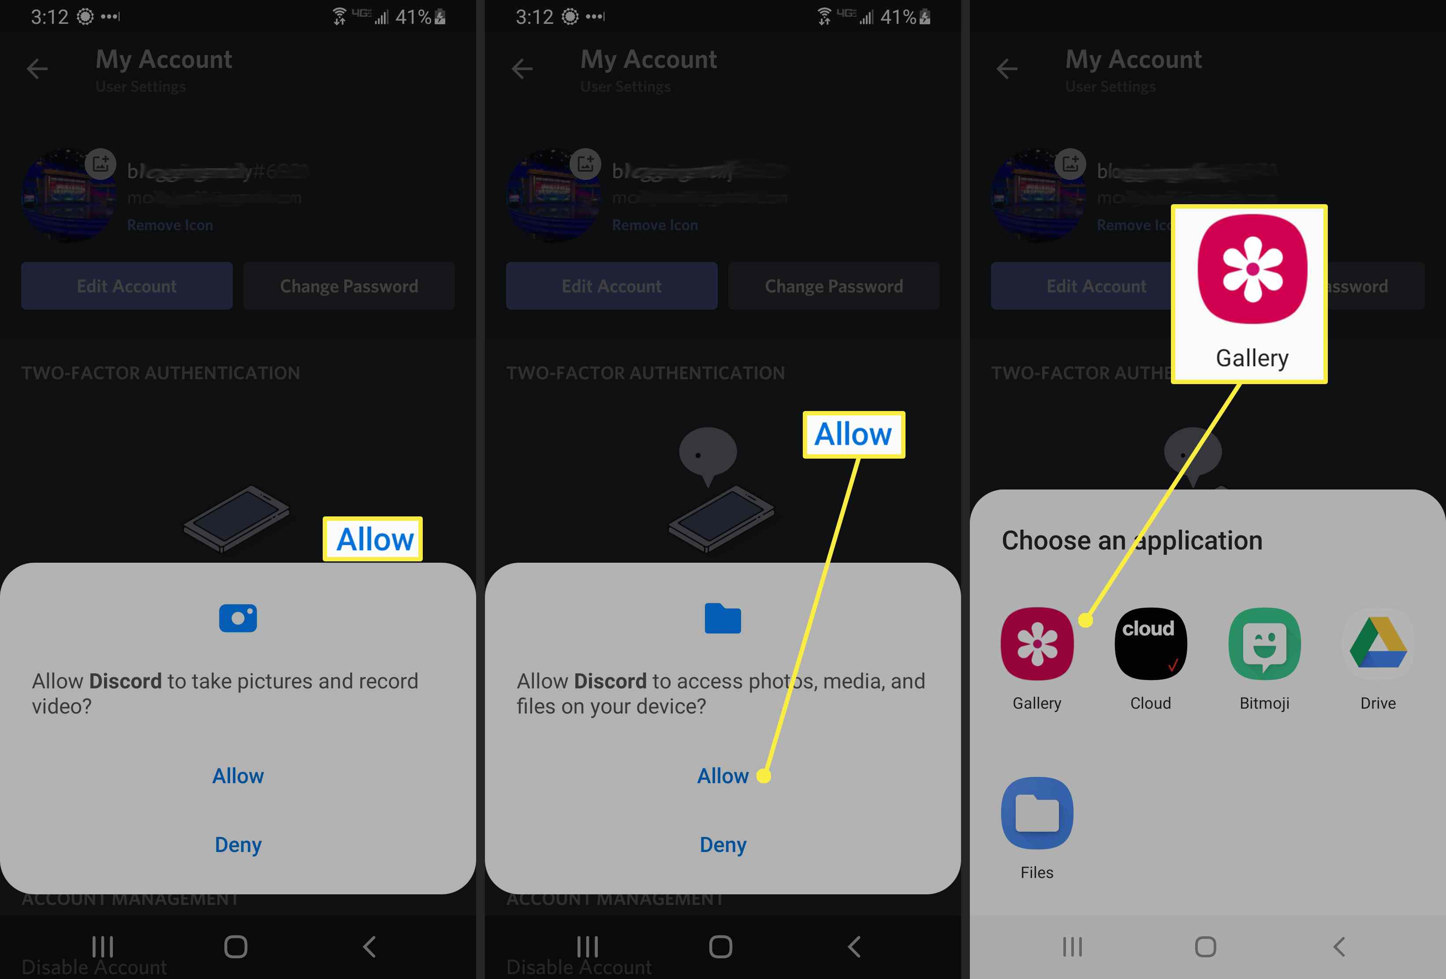Click Edit Account button
Image resolution: width=1446 pixels, height=979 pixels.
pos(126,285)
